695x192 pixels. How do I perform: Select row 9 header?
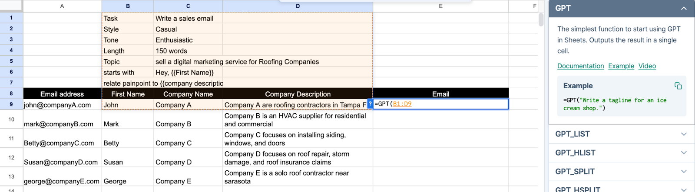click(x=11, y=104)
